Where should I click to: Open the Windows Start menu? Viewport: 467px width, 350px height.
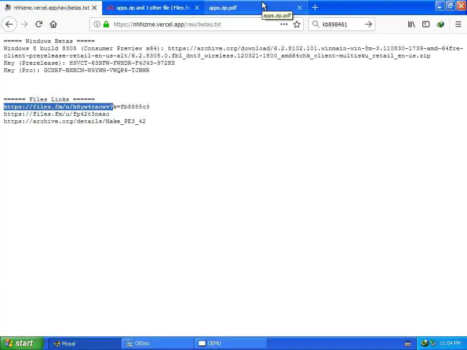[22, 343]
